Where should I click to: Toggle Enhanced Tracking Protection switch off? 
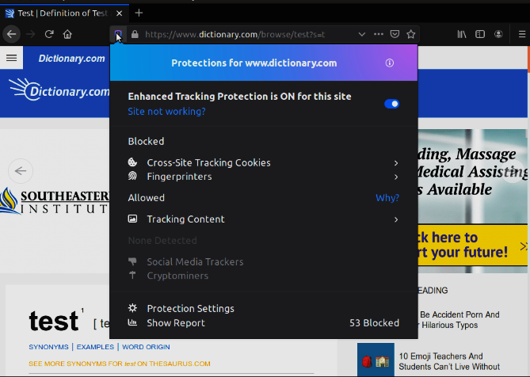[x=391, y=104]
